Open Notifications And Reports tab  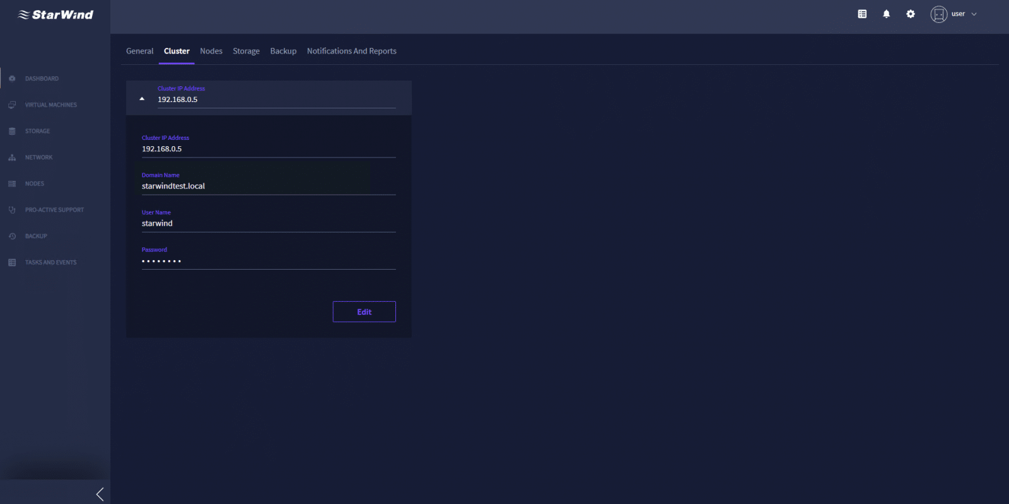tap(352, 51)
